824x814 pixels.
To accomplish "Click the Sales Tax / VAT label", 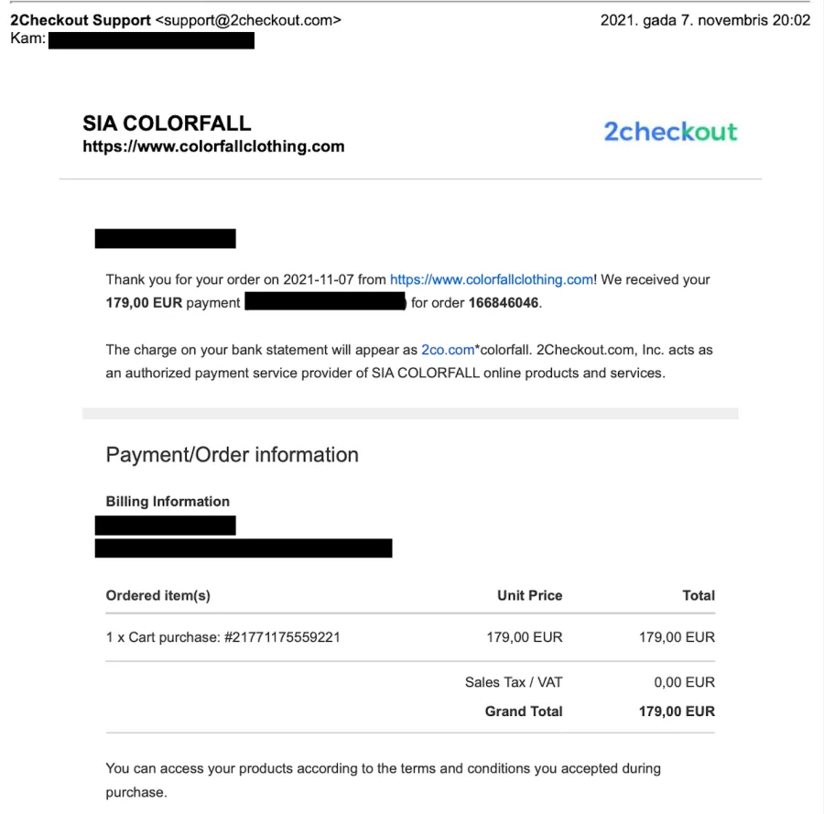I will coord(514,682).
